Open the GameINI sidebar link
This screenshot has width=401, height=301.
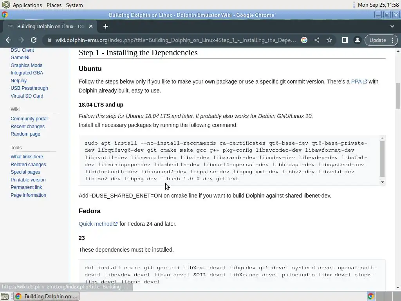(x=20, y=58)
